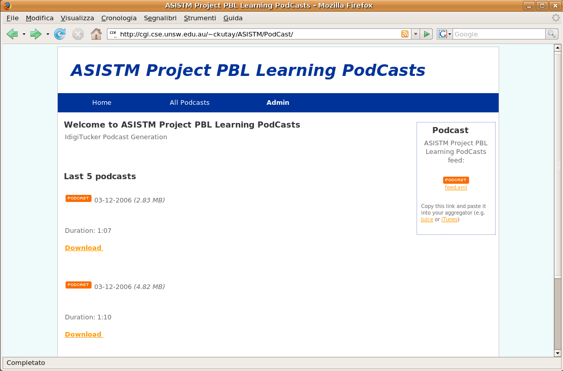Open the Google search engine dropdown

point(448,34)
